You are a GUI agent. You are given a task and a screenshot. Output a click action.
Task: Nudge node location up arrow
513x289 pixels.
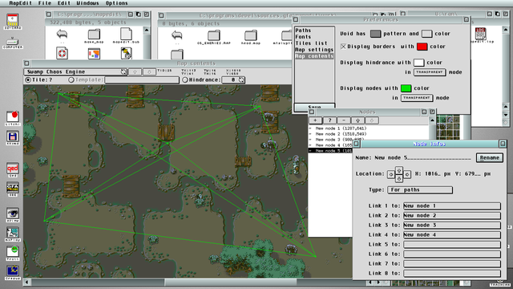point(399,170)
